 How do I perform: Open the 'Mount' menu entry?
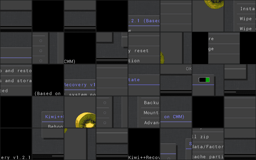pos(151,113)
